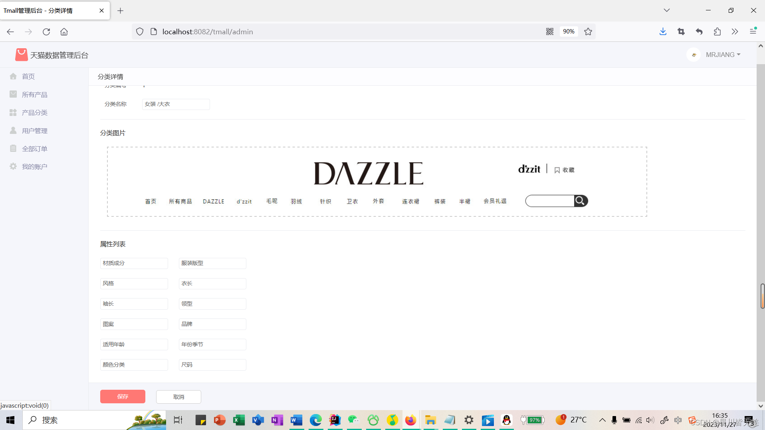Click the 分类名称 input field
The image size is (765, 430).
coord(176,104)
